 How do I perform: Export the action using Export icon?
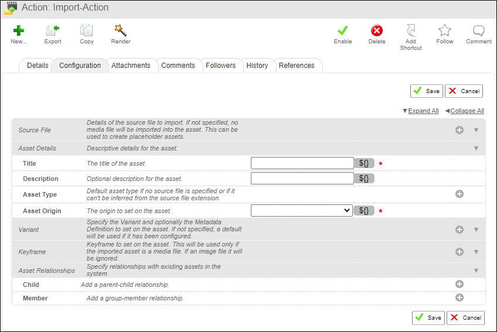point(53,32)
